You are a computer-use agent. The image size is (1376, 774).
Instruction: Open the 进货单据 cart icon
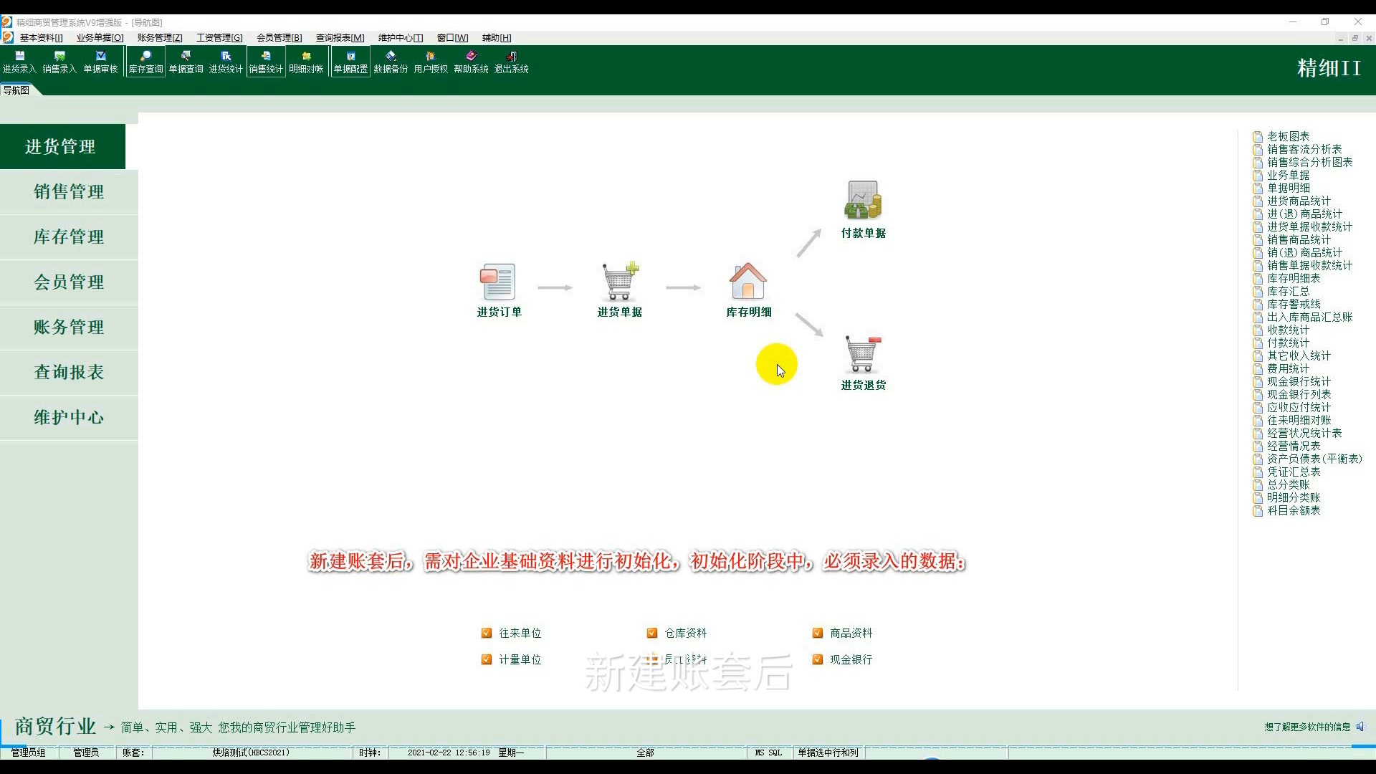click(x=620, y=290)
